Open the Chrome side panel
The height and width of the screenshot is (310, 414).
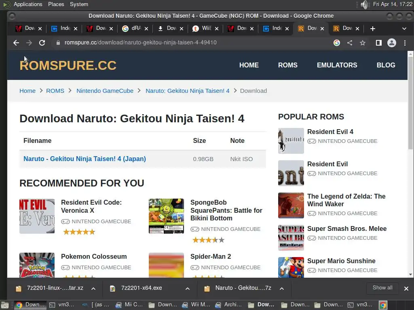point(378,43)
